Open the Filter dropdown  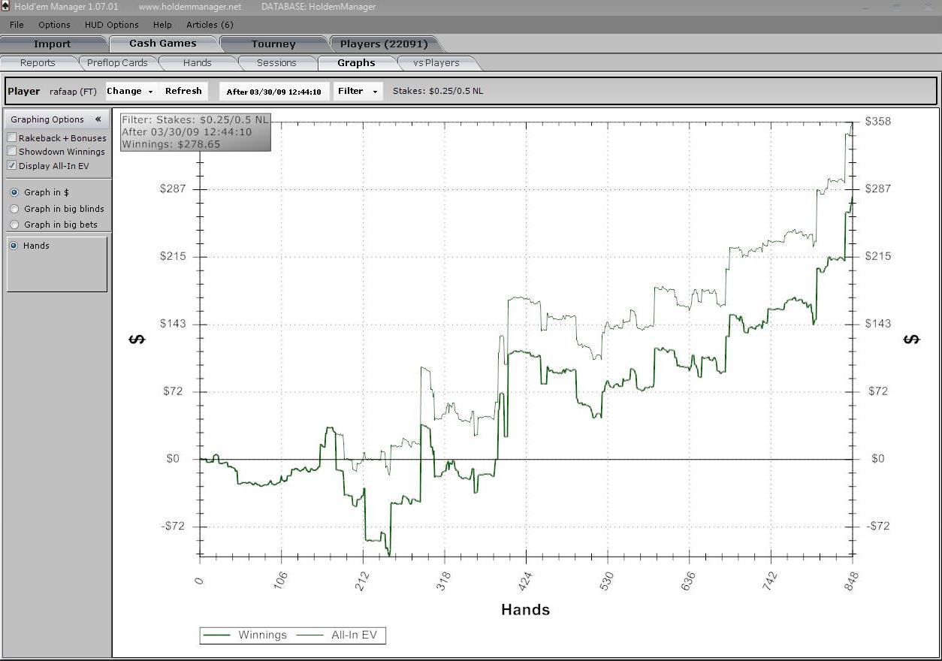358,91
